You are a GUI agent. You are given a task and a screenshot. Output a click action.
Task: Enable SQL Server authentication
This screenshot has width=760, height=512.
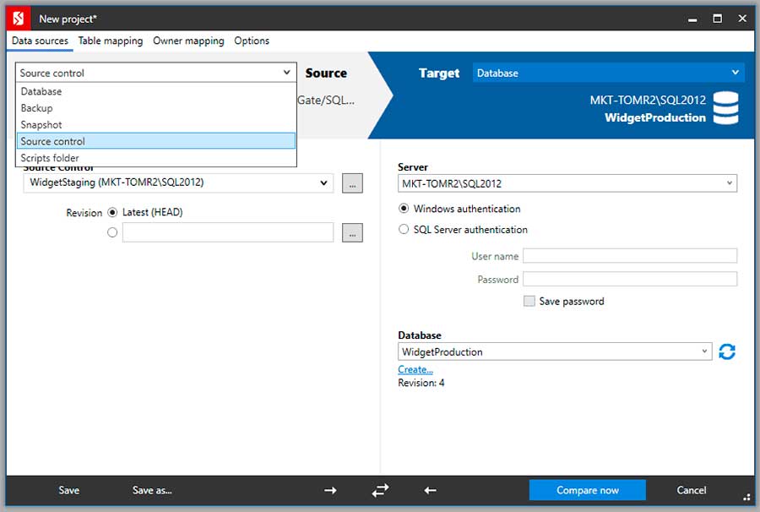coord(404,229)
